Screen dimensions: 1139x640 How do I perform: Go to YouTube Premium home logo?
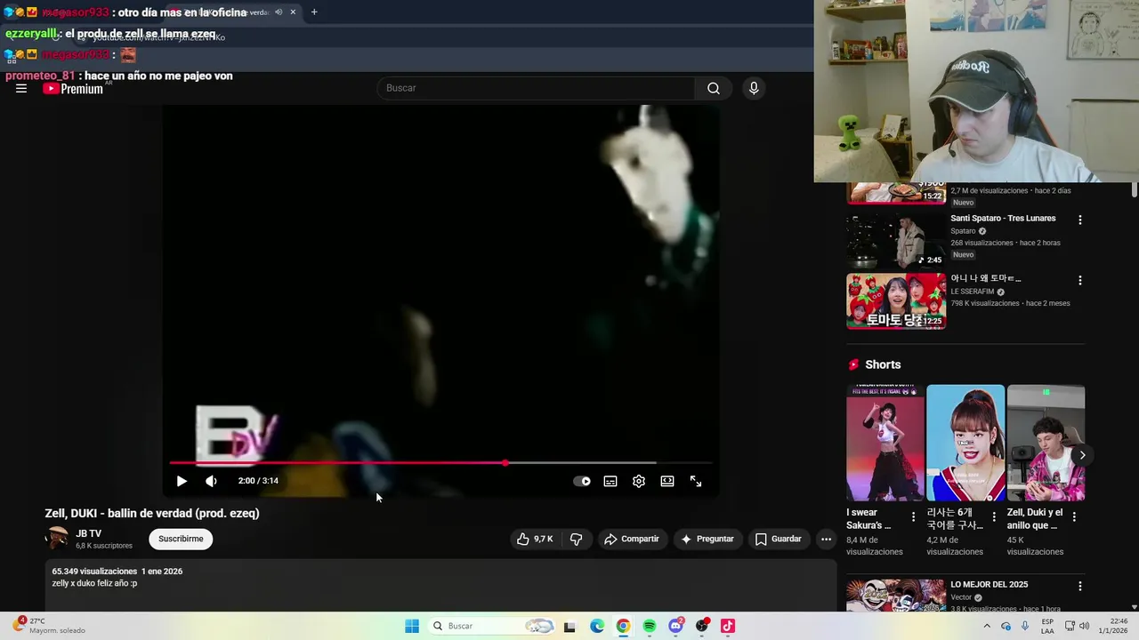(x=73, y=89)
